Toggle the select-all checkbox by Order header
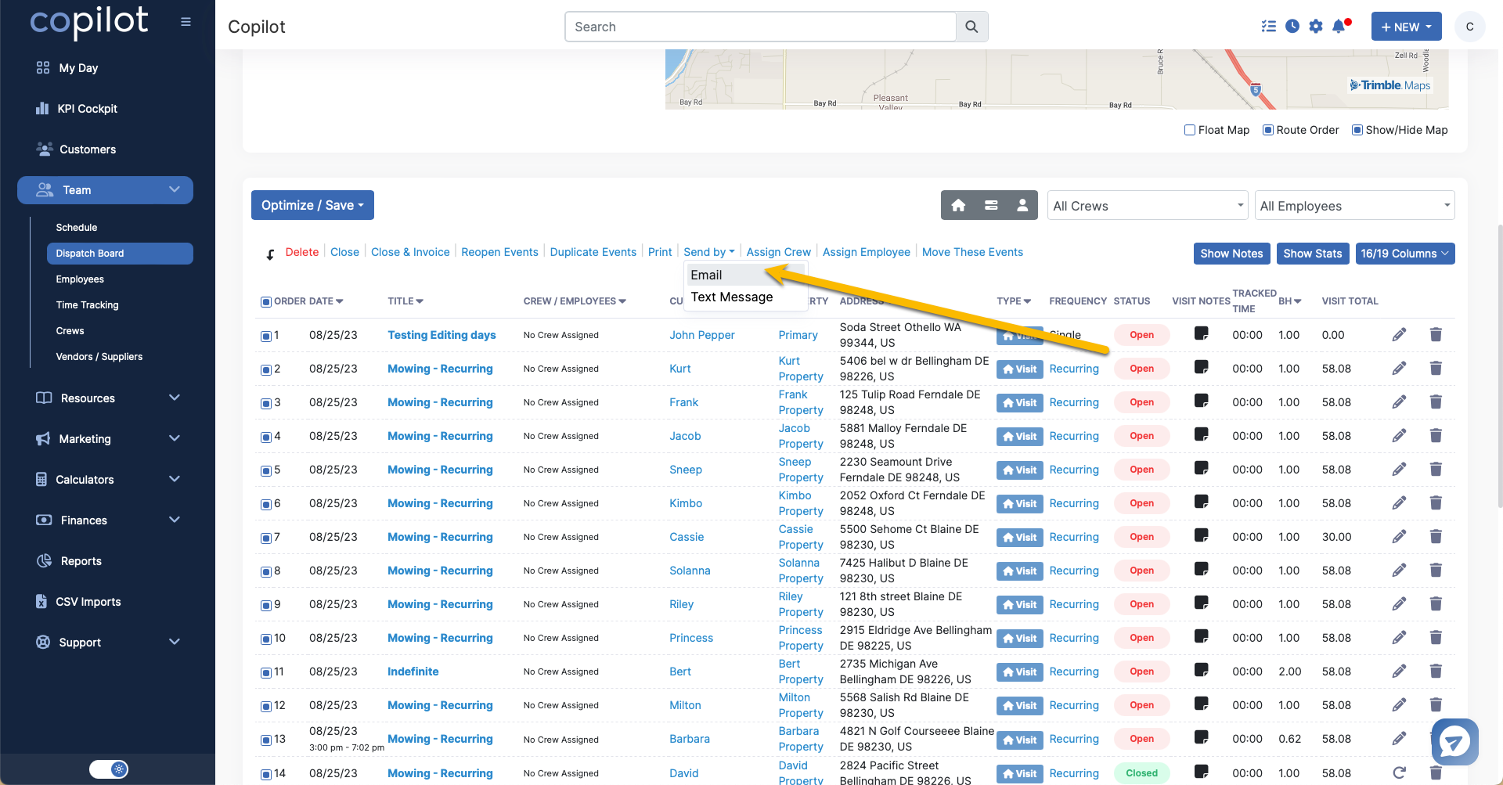The width and height of the screenshot is (1503, 785). 266,302
